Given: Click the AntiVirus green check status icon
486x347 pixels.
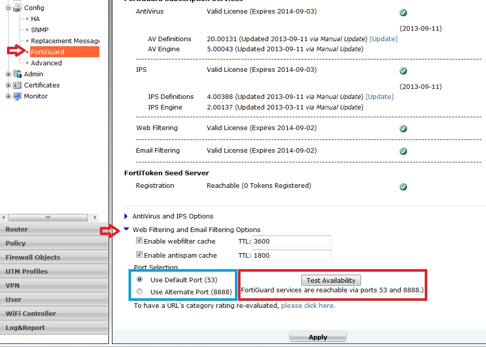Looking at the screenshot, I should point(403,13).
